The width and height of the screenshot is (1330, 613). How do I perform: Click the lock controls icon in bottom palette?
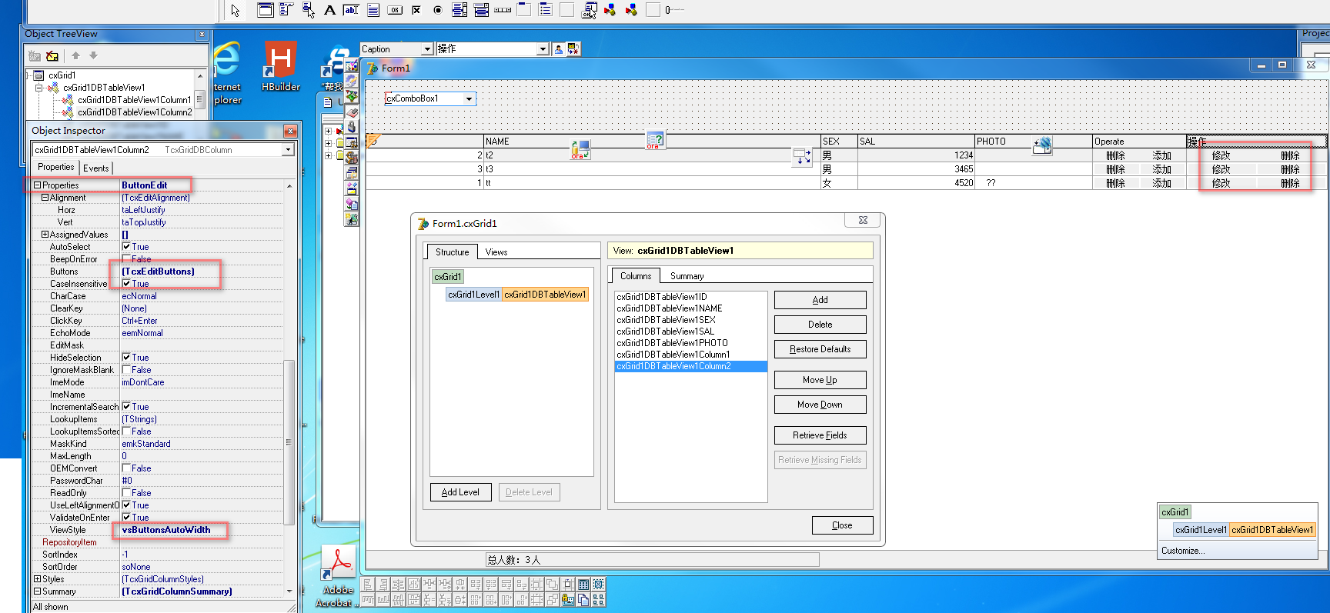[x=568, y=600]
